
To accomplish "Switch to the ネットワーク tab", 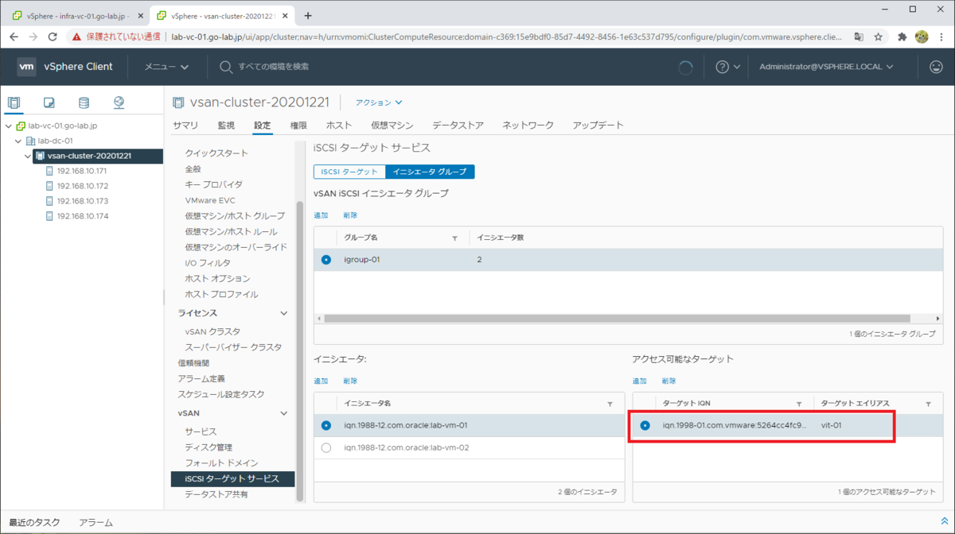I will (528, 126).
